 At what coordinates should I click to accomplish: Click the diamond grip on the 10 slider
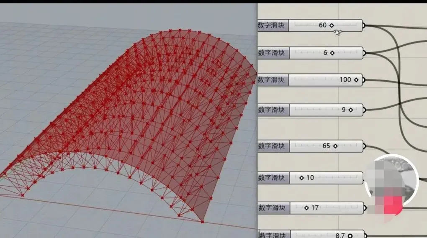(x=301, y=178)
